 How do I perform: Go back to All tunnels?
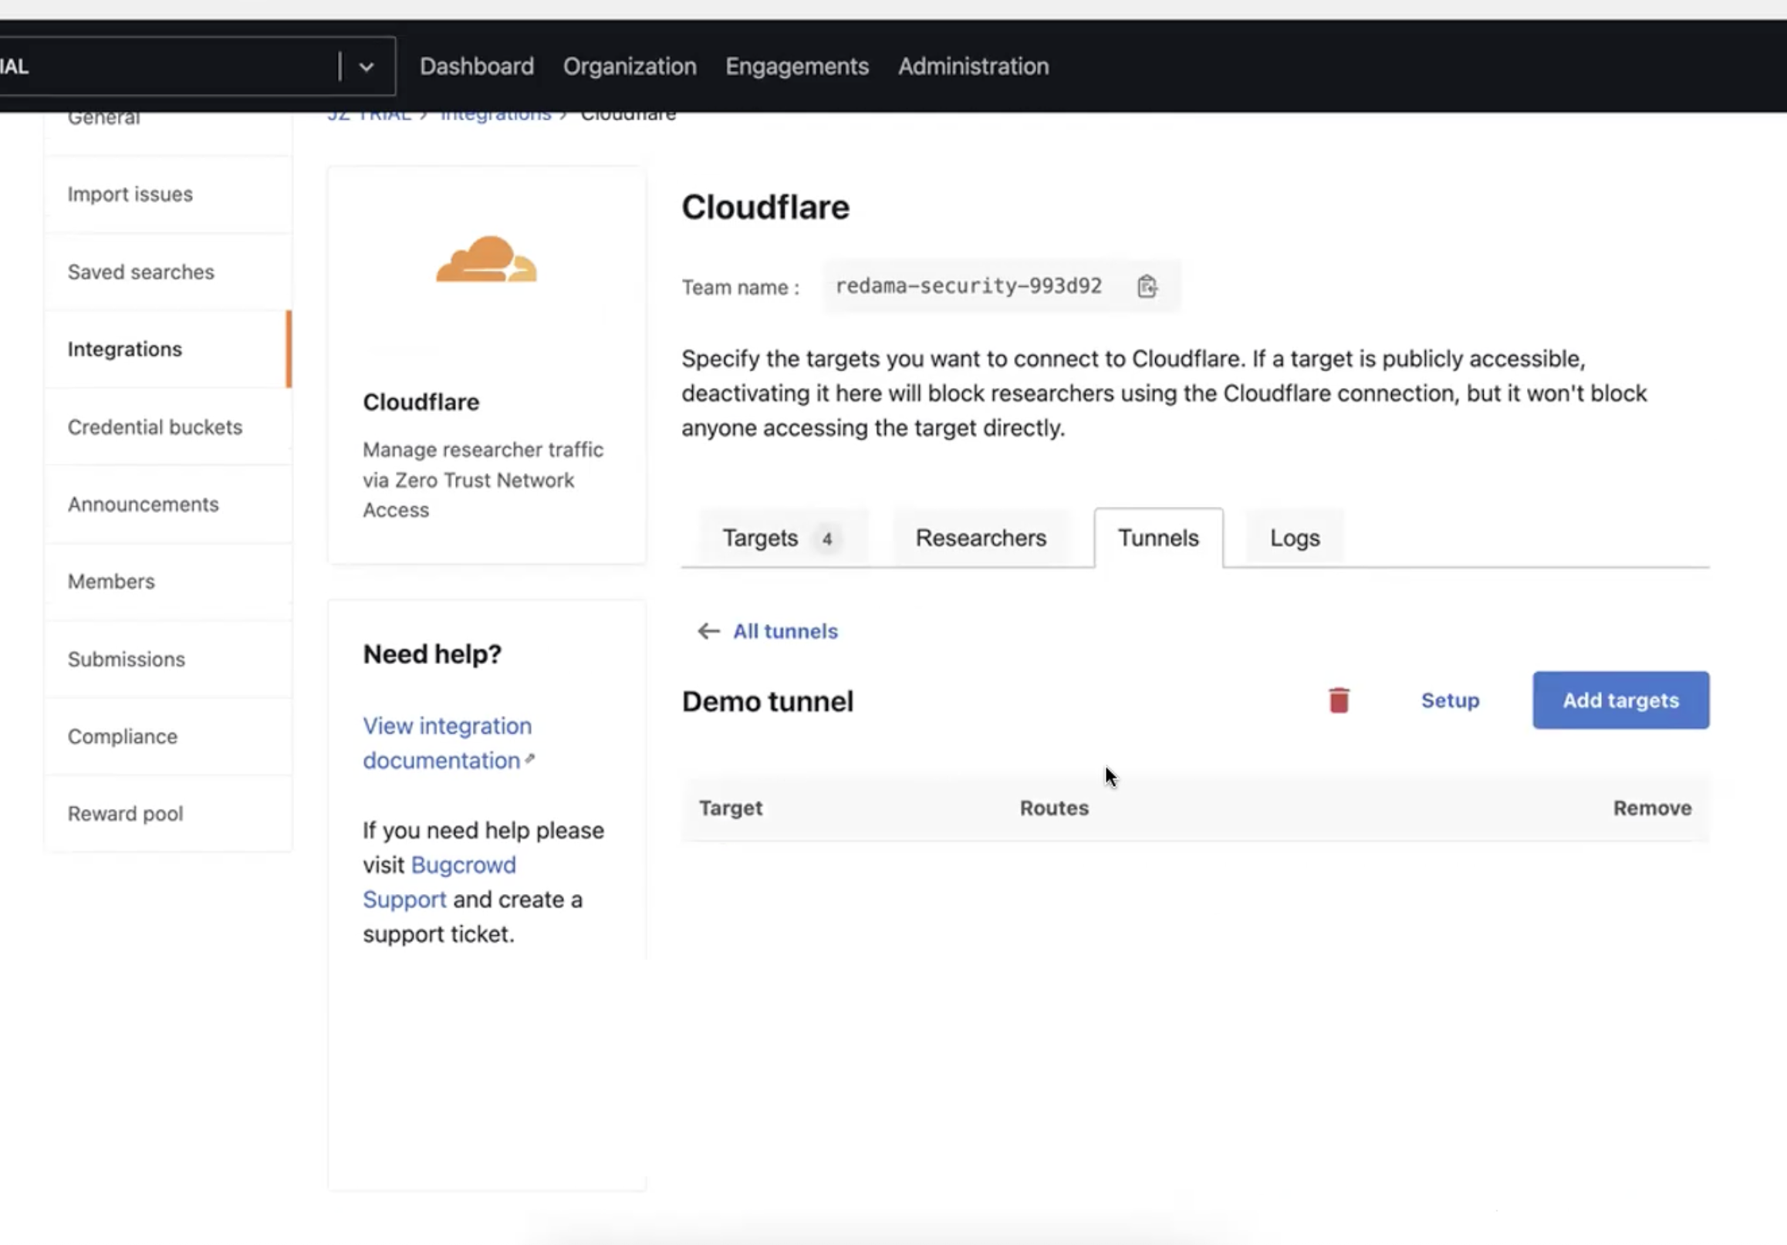(785, 631)
